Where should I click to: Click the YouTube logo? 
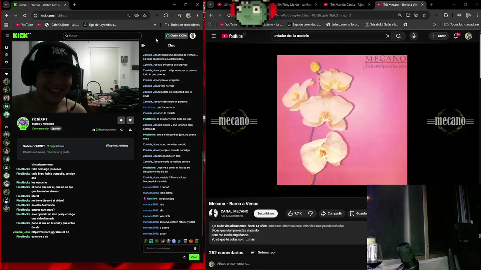click(x=232, y=36)
